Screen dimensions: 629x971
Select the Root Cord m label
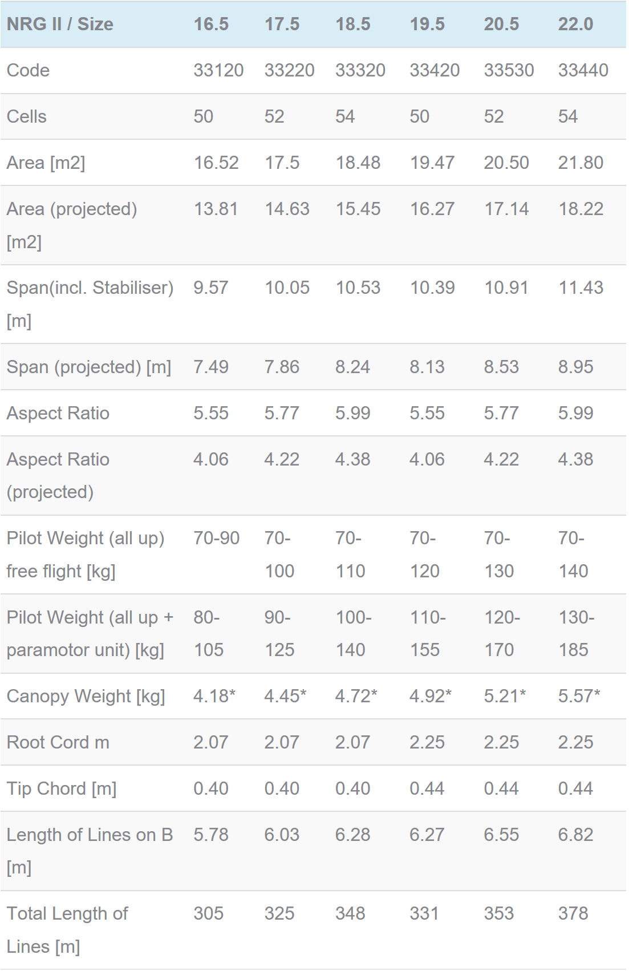58,742
